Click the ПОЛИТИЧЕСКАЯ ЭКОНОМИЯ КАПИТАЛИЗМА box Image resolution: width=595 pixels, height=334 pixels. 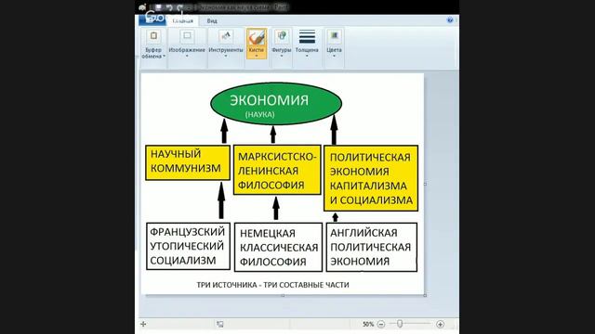pyautogui.click(x=371, y=178)
